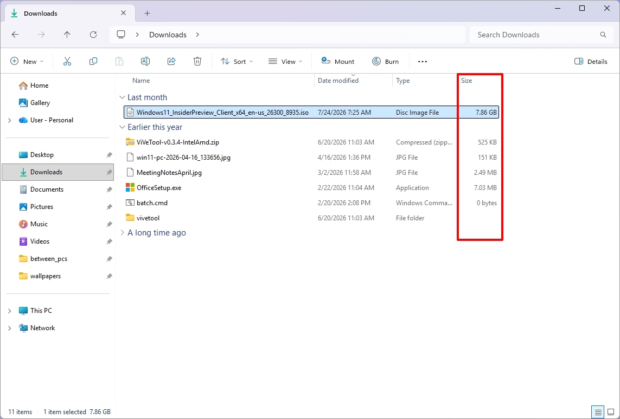The width and height of the screenshot is (620, 419).
Task: Open the See more ellipsis menu
Action: [423, 62]
